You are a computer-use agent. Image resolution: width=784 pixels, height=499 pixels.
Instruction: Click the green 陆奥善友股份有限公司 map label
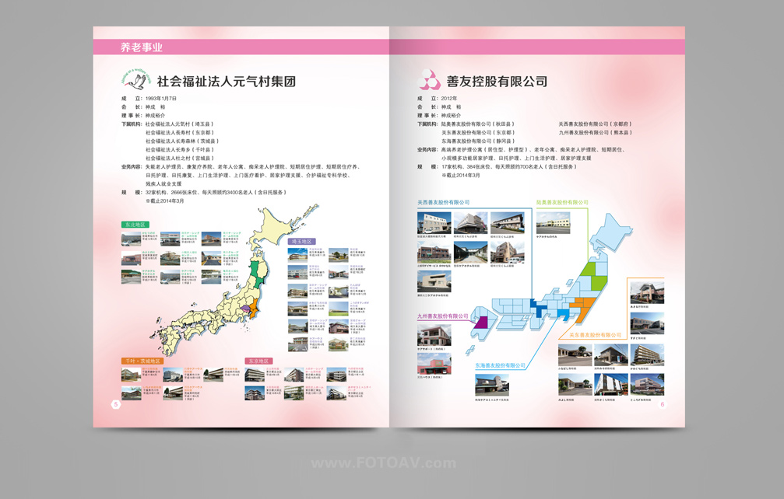pos(562,202)
